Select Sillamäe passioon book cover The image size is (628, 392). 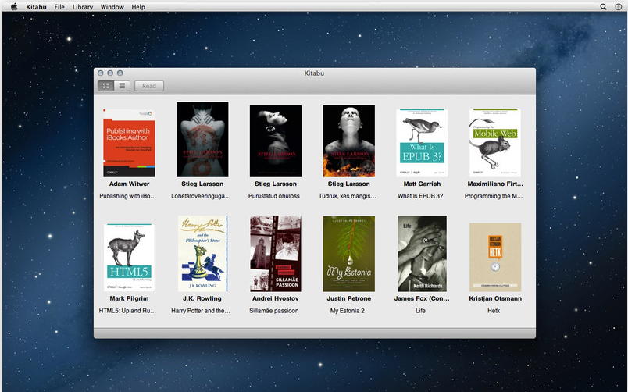click(x=276, y=254)
